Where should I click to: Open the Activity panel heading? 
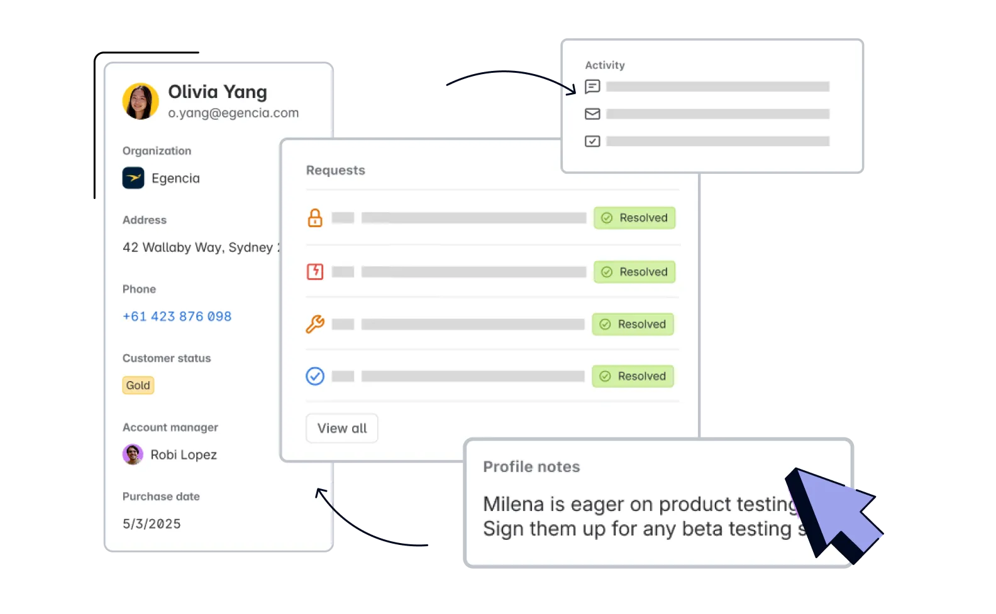[605, 65]
